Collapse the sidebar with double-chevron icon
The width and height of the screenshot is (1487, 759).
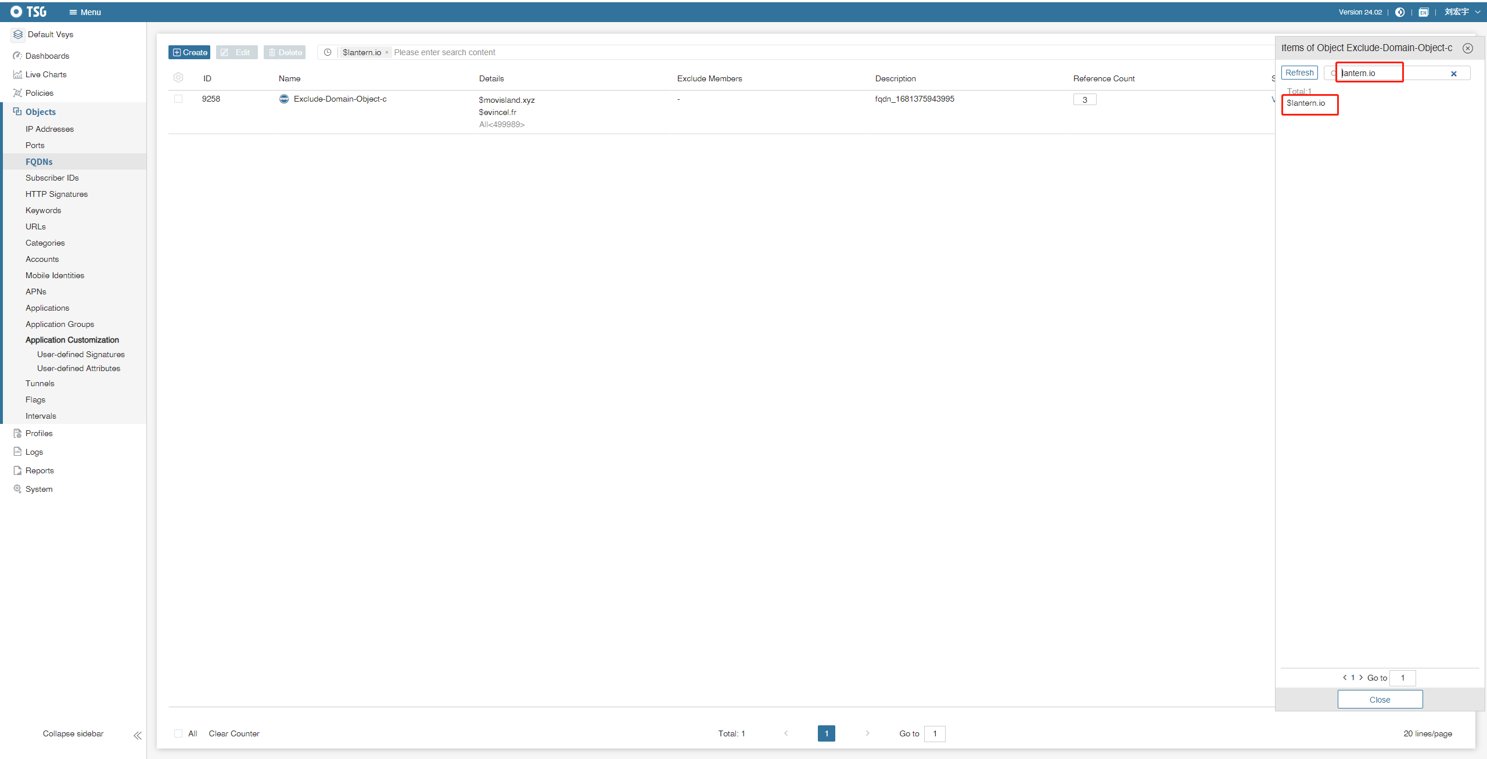(x=138, y=735)
